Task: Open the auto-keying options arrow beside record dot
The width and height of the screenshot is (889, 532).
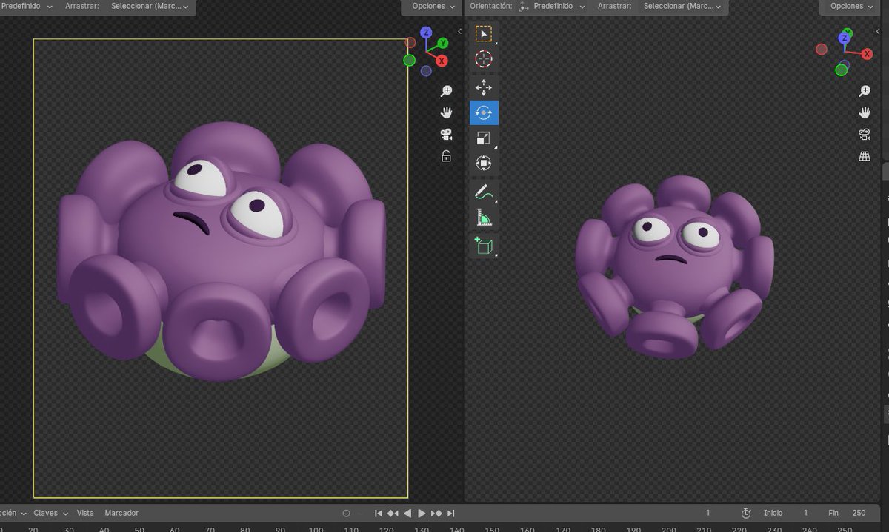Action: tap(361, 514)
